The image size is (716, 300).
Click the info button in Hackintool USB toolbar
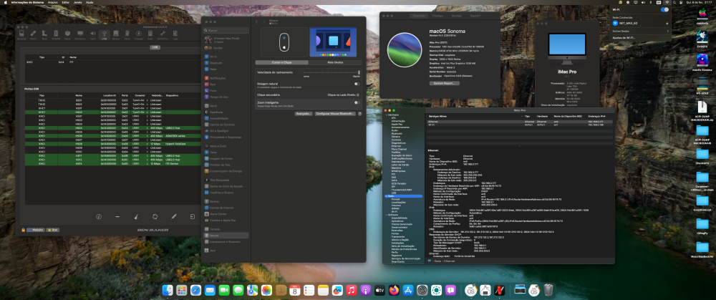(x=98, y=216)
